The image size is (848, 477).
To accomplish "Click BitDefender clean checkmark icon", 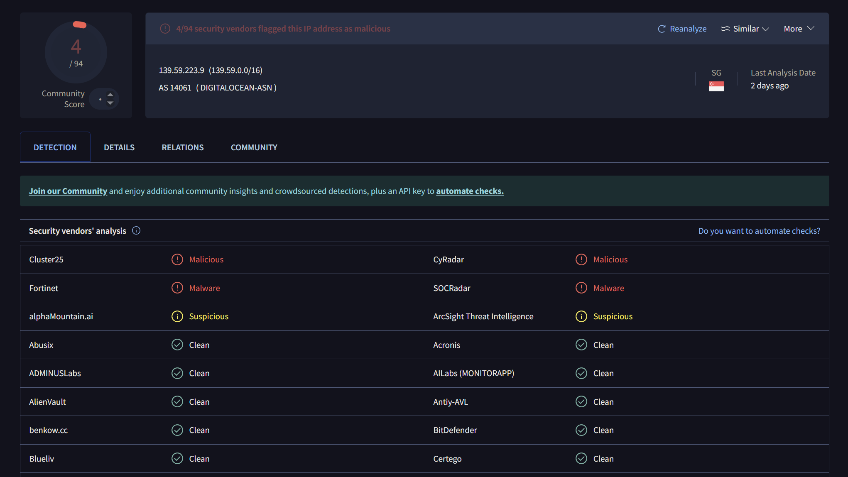I will point(581,430).
